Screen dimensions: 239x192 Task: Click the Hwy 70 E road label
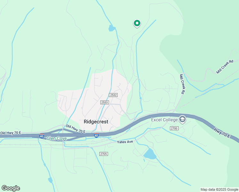point(222,133)
